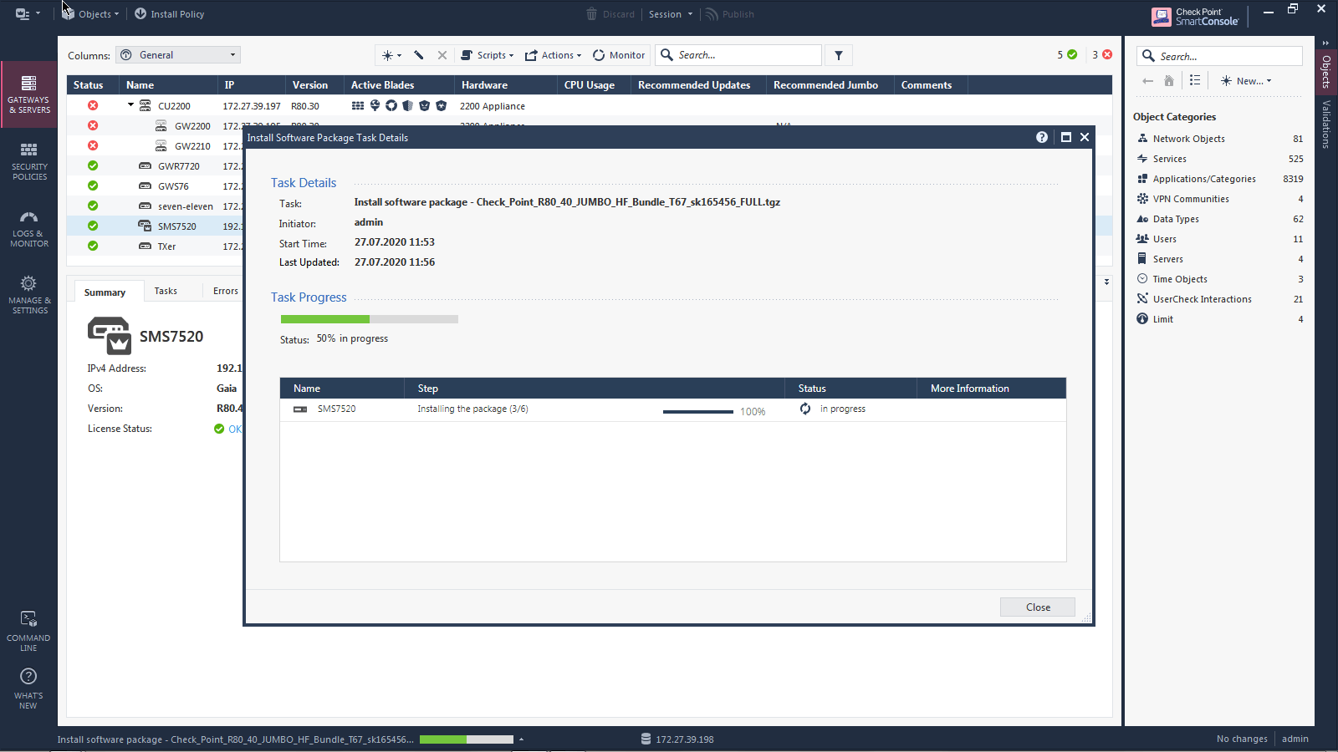Click the Search objects input field
1338x752 pixels.
[1221, 55]
